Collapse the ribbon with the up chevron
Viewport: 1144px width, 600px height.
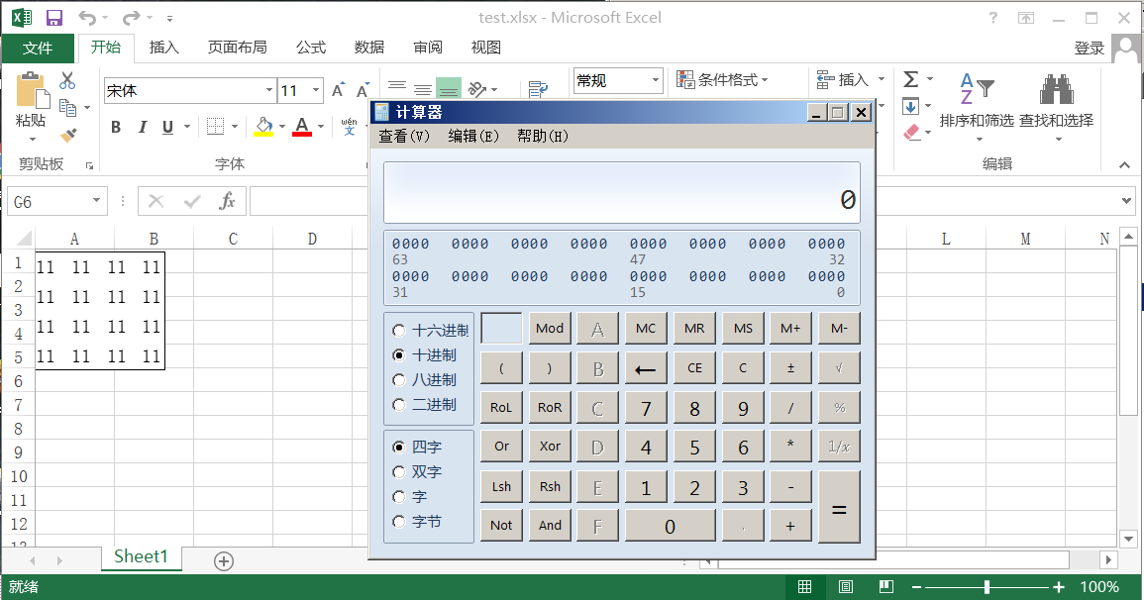pos(1124,165)
